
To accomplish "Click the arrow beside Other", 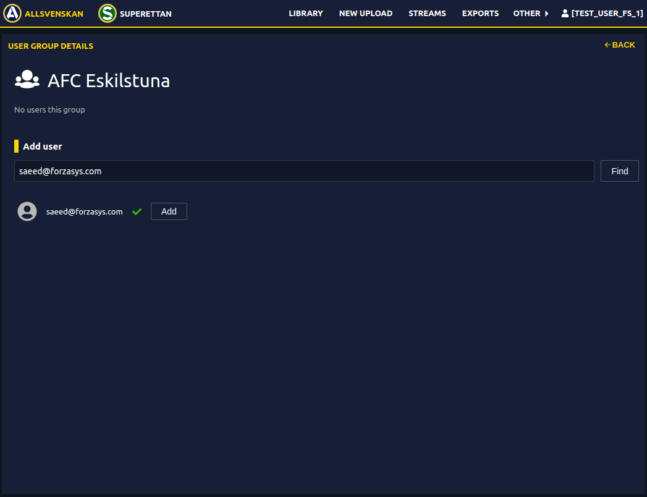I will coord(546,14).
